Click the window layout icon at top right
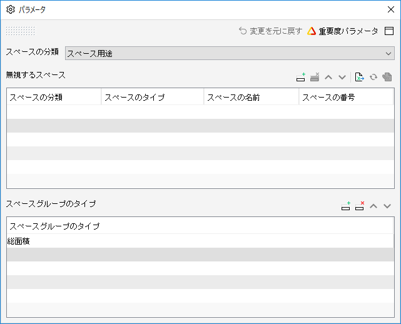 point(389,31)
